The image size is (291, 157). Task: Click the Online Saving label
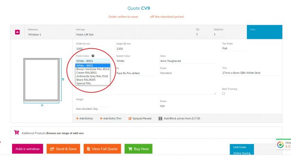pos(242,153)
